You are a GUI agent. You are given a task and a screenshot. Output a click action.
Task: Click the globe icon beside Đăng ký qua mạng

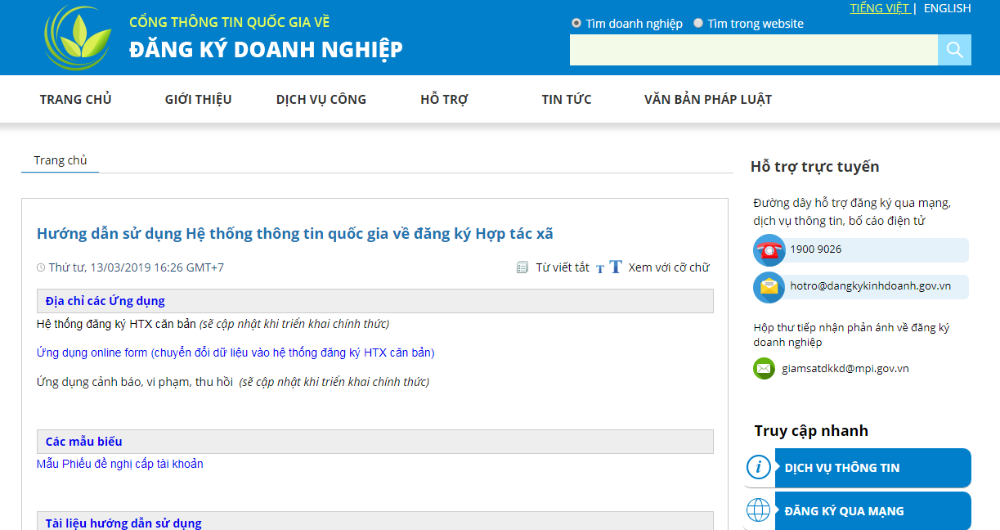pyautogui.click(x=759, y=510)
